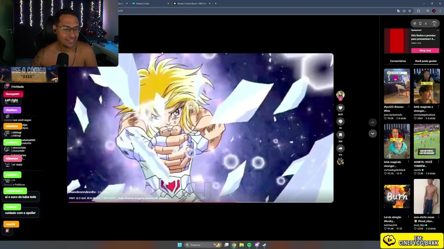Open Chrome from the taskbar

point(234,245)
